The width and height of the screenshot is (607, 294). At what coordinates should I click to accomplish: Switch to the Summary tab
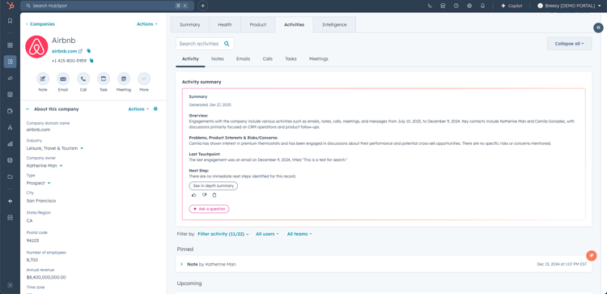(189, 24)
